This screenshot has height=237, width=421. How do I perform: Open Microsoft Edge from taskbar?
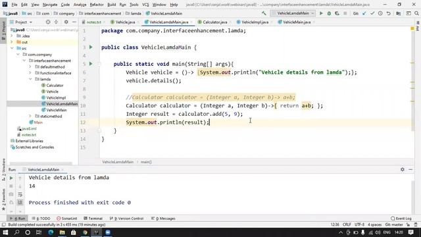[51, 232]
